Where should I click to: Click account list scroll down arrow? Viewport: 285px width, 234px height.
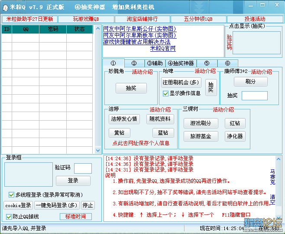pyautogui.click(x=98, y=150)
